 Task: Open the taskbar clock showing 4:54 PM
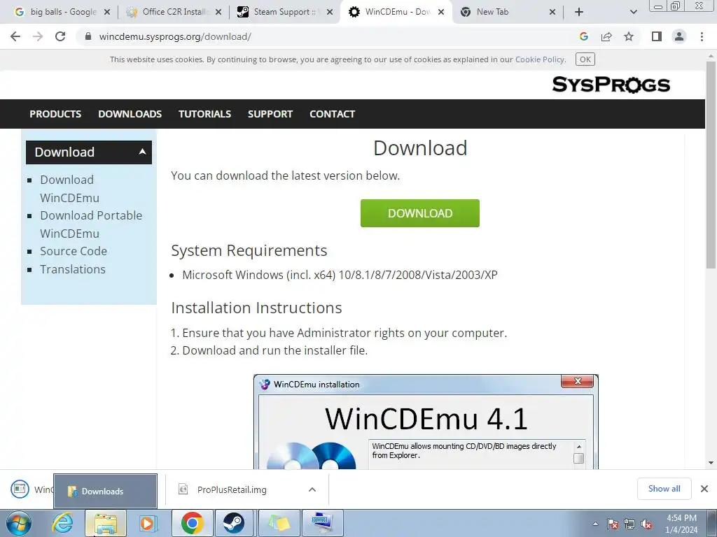coord(681,524)
